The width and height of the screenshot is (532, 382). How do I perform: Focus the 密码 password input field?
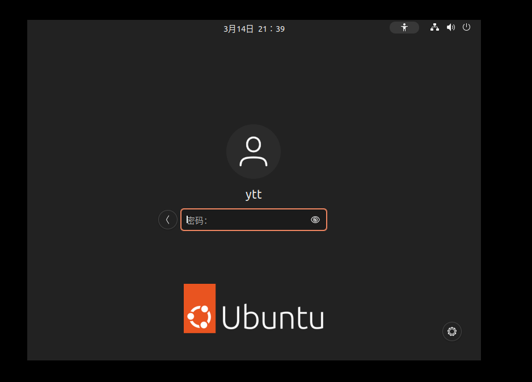click(254, 220)
